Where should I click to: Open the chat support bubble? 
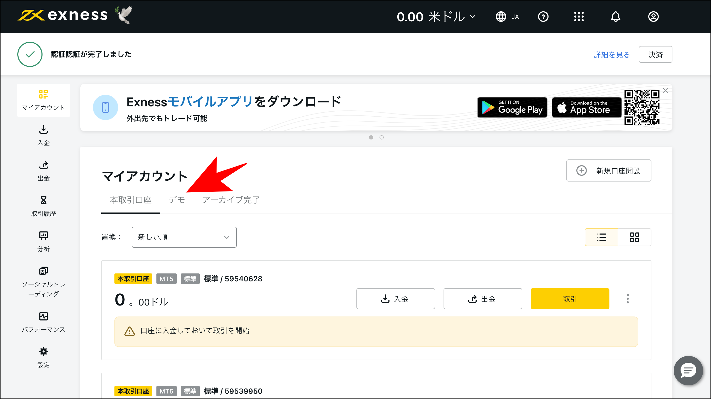[x=688, y=371]
